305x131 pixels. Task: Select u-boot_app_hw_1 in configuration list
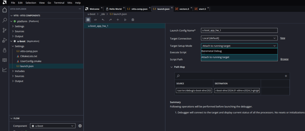pyautogui.click(x=125, y=26)
